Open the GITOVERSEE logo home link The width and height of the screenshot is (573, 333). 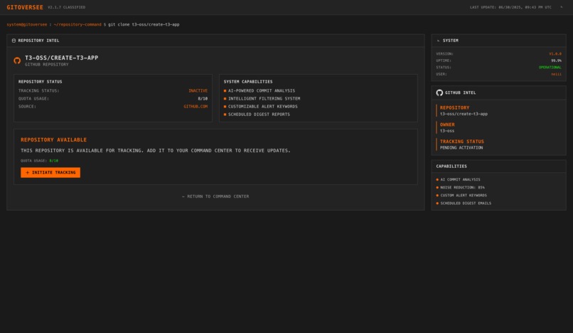coord(25,7)
